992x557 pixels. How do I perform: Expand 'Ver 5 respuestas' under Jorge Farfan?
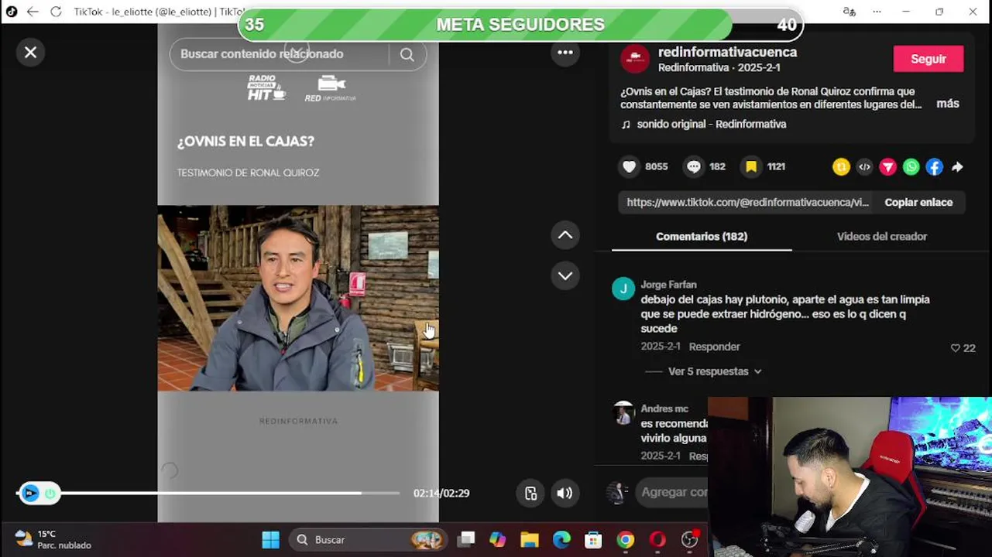(715, 371)
